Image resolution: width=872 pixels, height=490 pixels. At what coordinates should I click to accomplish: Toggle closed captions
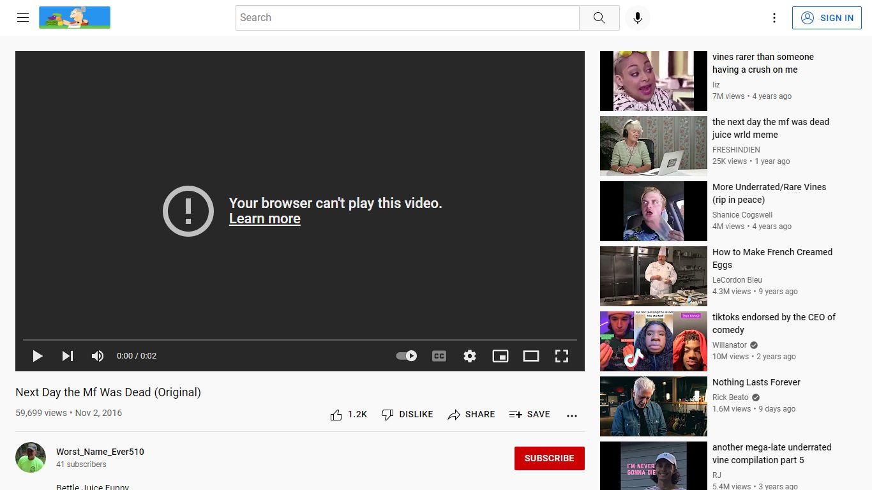click(x=439, y=356)
